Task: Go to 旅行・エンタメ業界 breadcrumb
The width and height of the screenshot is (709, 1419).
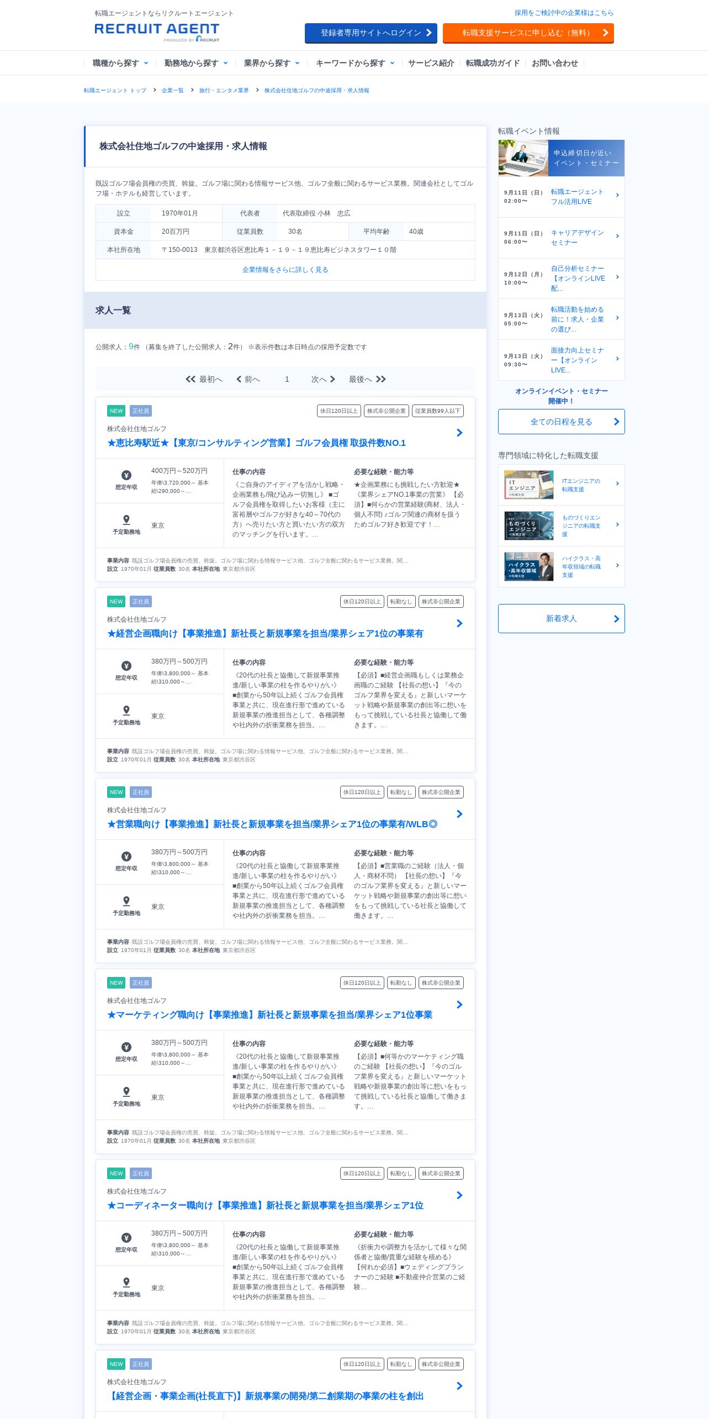Action: [x=224, y=90]
